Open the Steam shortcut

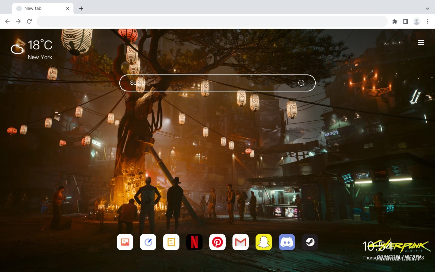310,242
